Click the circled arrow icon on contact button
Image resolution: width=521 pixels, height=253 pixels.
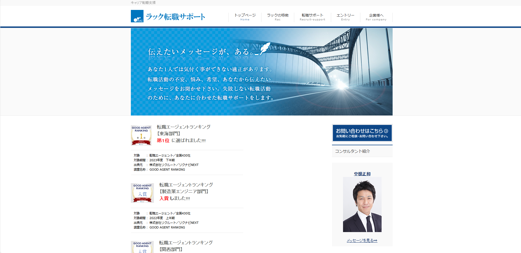(x=386, y=131)
